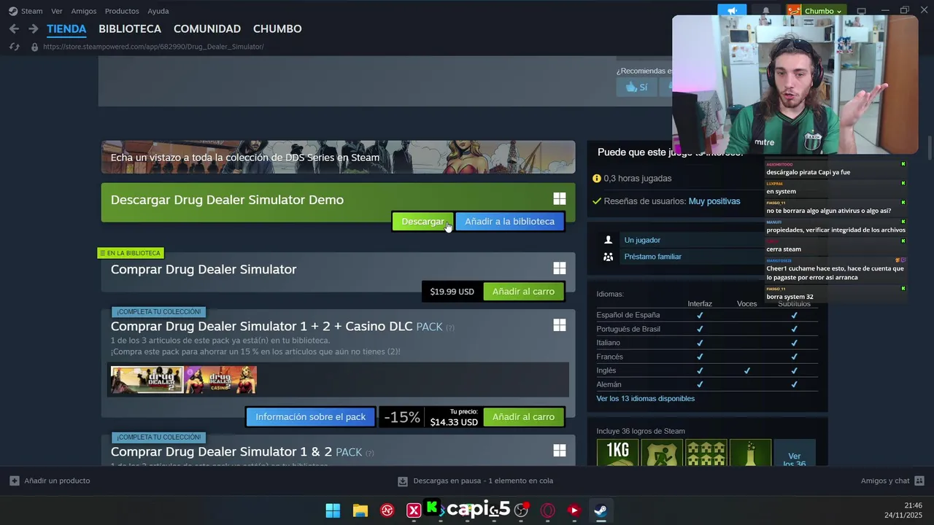
Task: Click the Steam icon in the taskbar
Action: pos(601,510)
